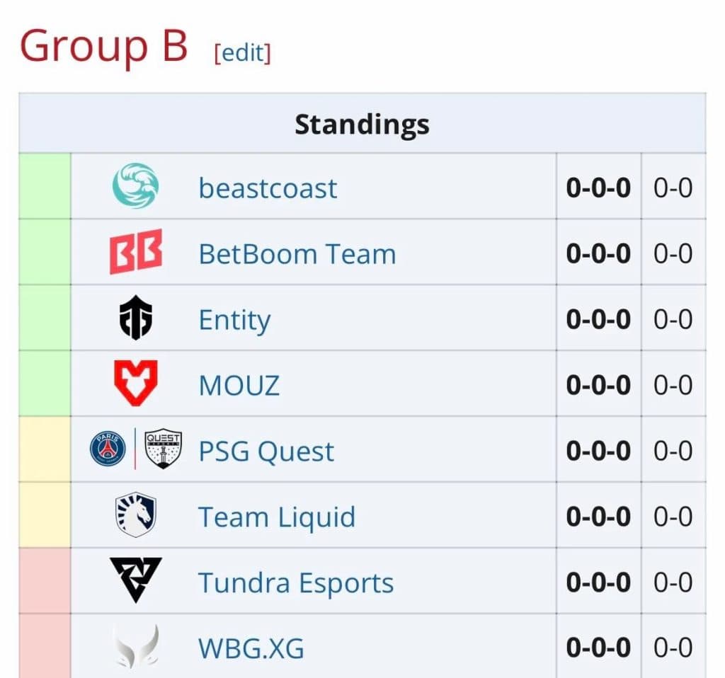This screenshot has height=678, width=725.
Task: Click the Entity team logo
Action: (135, 319)
